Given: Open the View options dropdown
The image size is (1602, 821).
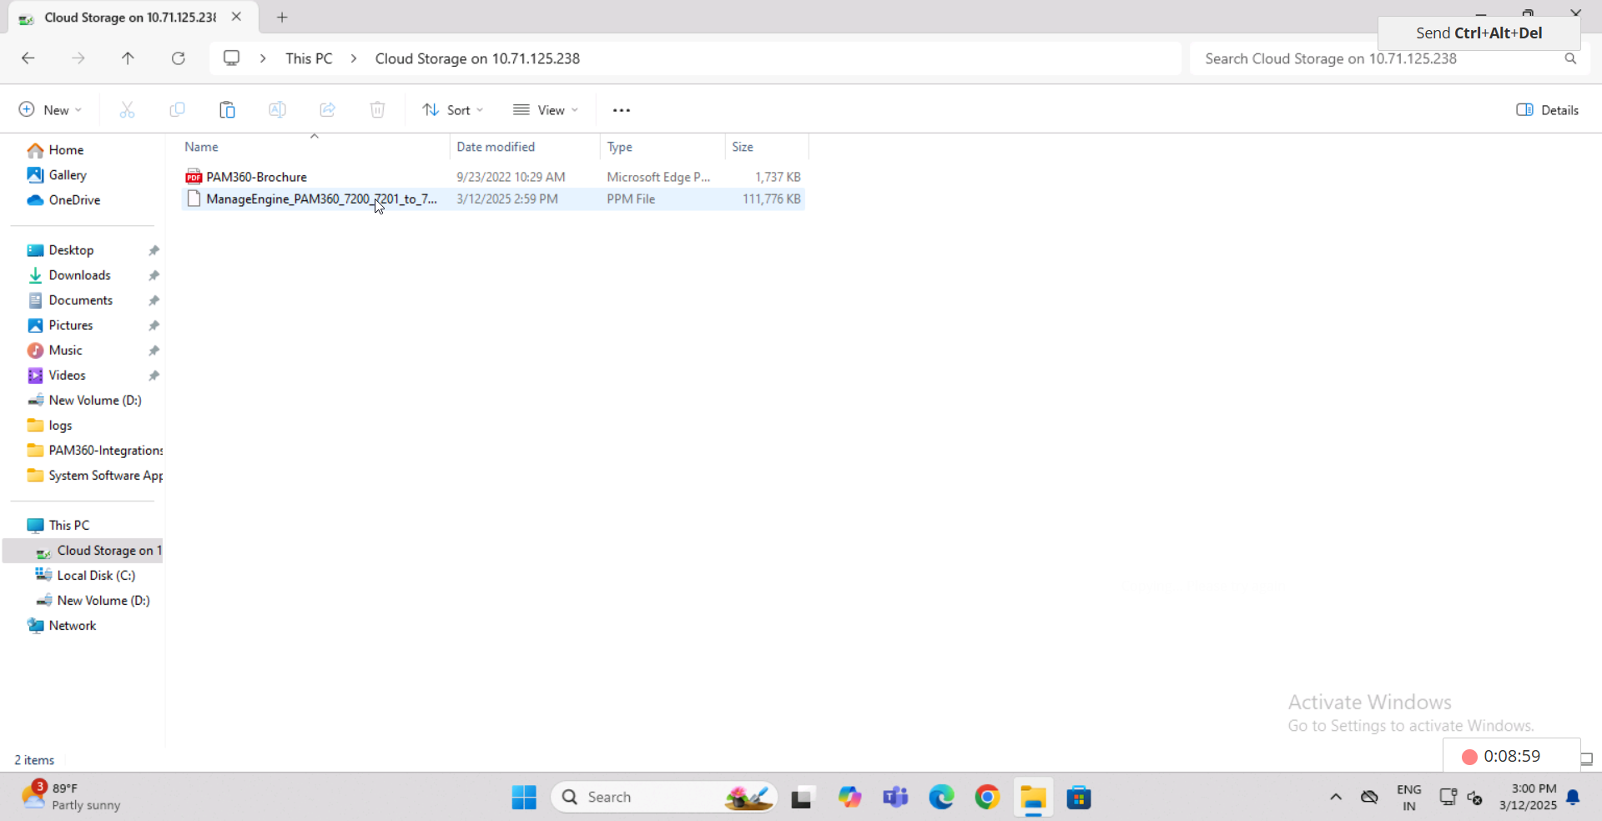Looking at the screenshot, I should (x=546, y=109).
